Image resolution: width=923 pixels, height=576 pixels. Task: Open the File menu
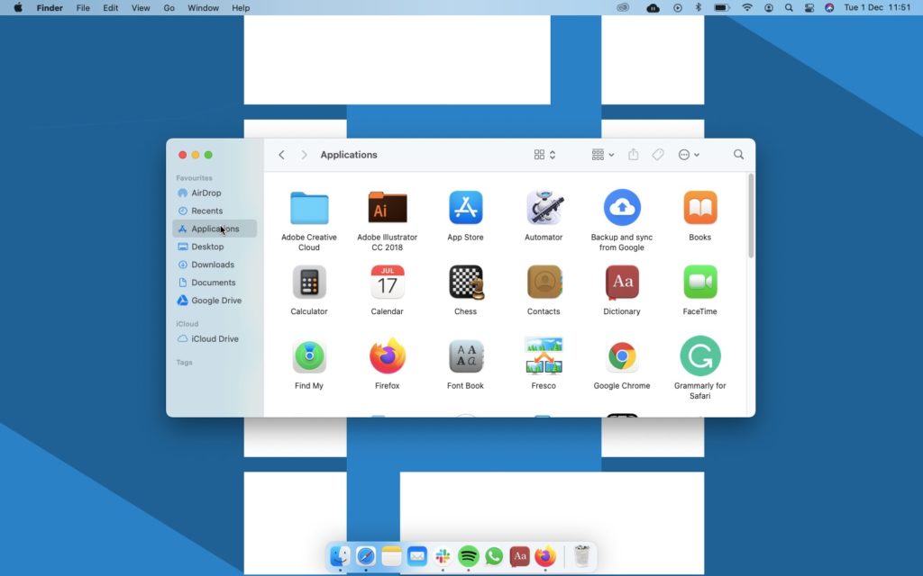[83, 7]
